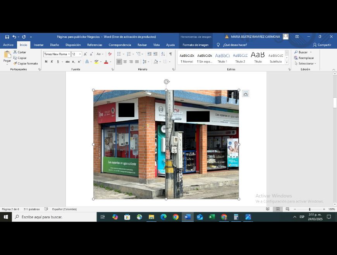Toggle bold (N) formatting
The width and height of the screenshot is (337, 255).
click(x=46, y=62)
